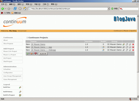Click the news RSS feed bookmark icon
This screenshot has height=101, width=139.
click(12, 13)
